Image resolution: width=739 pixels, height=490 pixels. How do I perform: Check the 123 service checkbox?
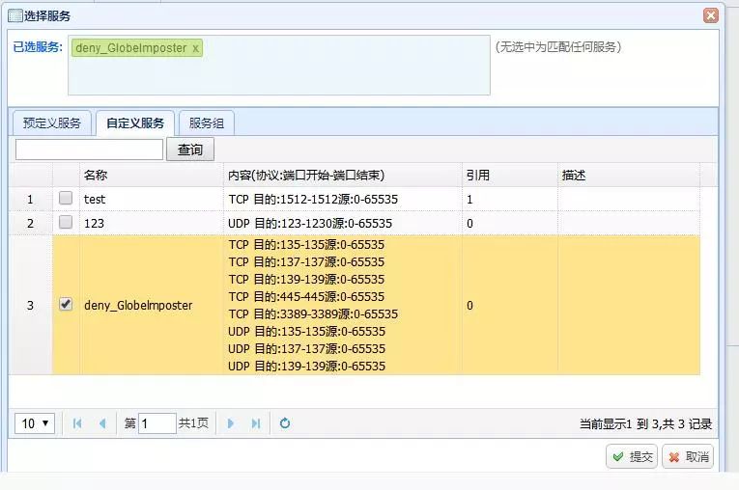coord(66,223)
